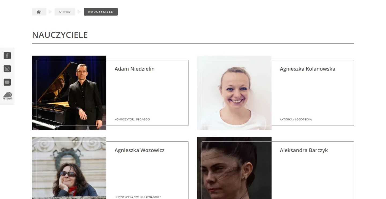Open the Facebook page icon
386x199 pixels.
[7, 56]
